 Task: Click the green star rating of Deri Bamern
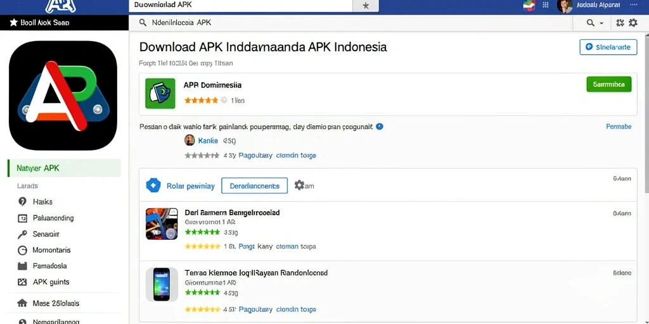pos(202,232)
